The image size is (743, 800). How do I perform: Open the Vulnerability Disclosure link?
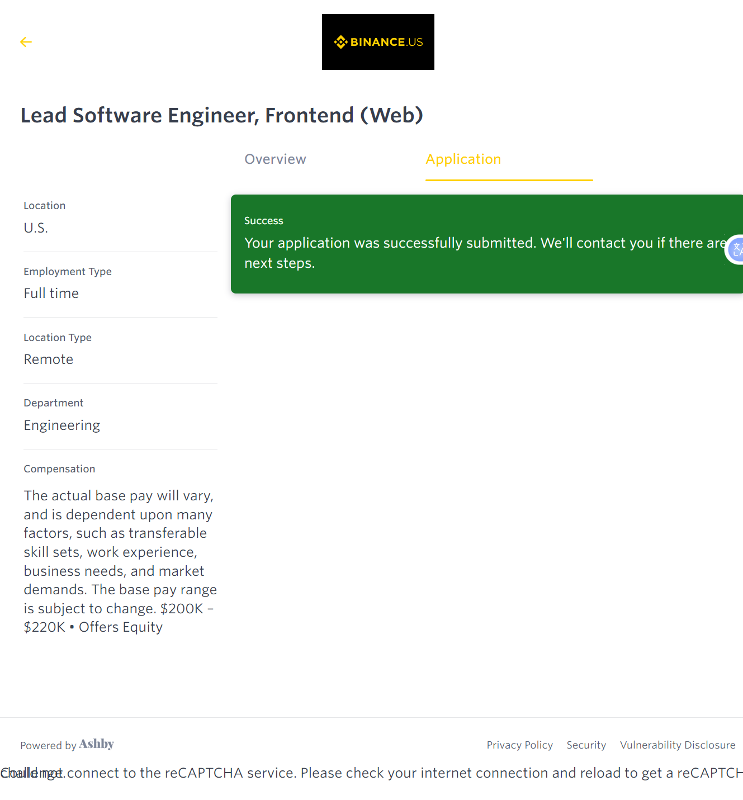677,745
